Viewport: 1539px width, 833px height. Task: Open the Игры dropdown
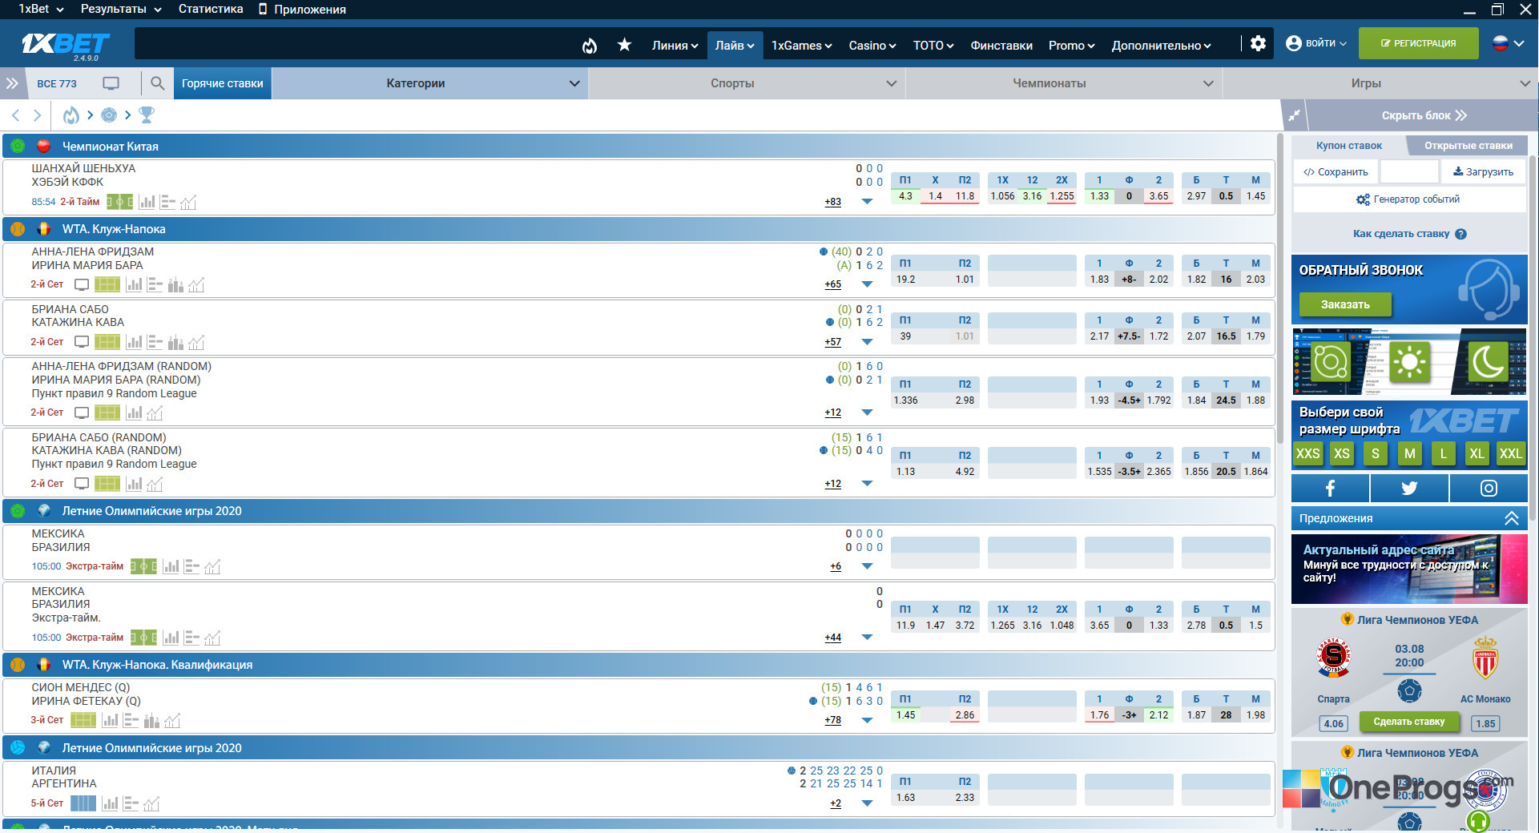click(1380, 83)
